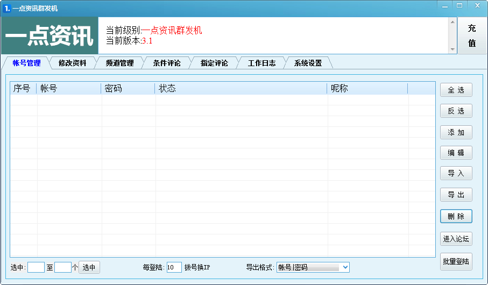
Task: Focus the range end field after 至
Action: pos(63,267)
